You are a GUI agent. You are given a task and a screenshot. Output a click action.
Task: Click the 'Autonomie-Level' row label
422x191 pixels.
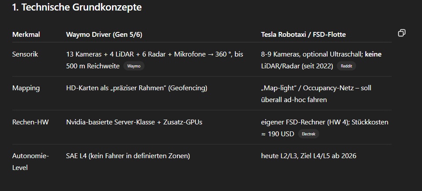coord(30,162)
